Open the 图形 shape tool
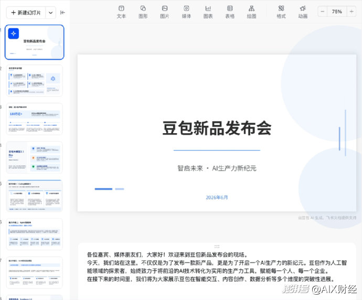 point(143,12)
